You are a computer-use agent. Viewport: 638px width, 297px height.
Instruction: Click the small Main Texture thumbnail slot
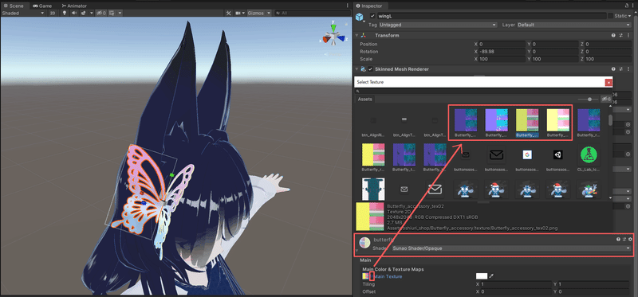coord(365,276)
